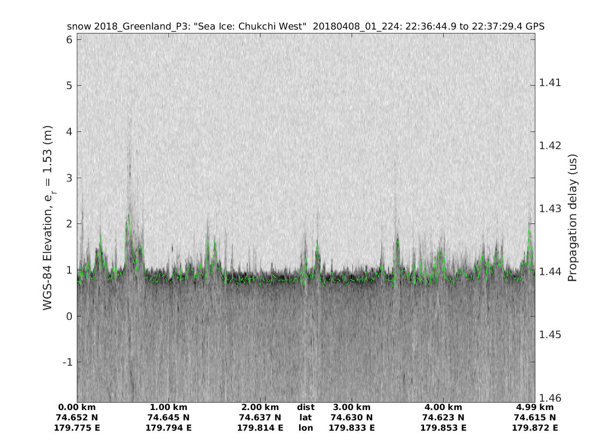The height and width of the screenshot is (443, 591).
Task: Click elevation tick label 6 on left axis
Action: click(69, 39)
